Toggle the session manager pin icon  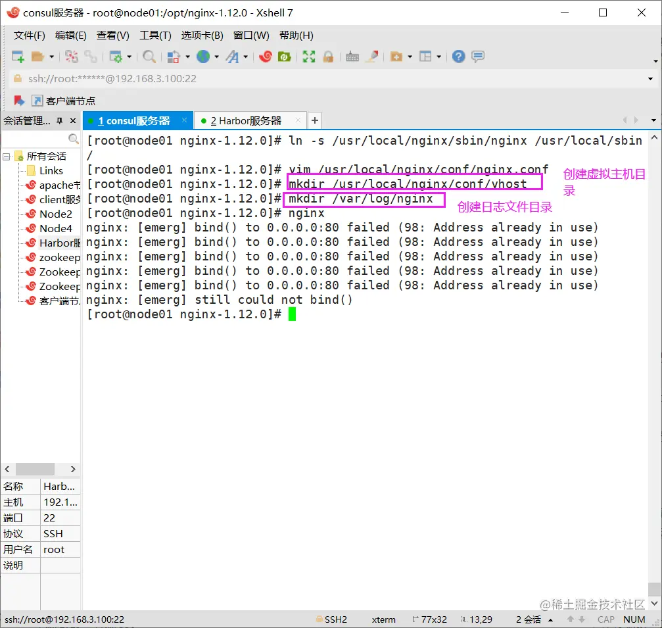pyautogui.click(x=60, y=121)
